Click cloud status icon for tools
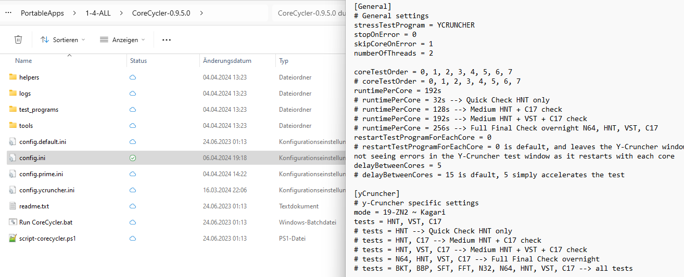The height and width of the screenshot is (277, 684). tap(133, 126)
